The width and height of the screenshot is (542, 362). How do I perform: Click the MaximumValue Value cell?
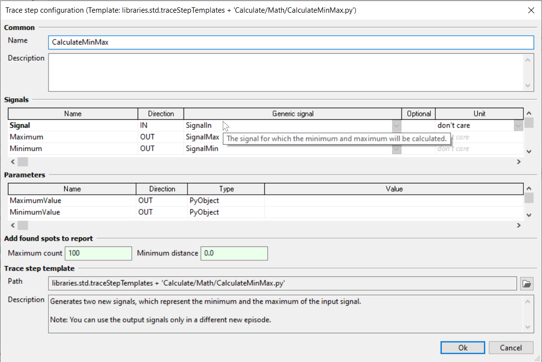(394, 201)
